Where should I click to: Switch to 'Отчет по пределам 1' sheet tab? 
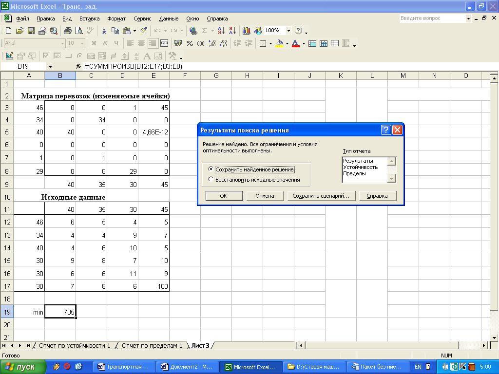click(152, 346)
